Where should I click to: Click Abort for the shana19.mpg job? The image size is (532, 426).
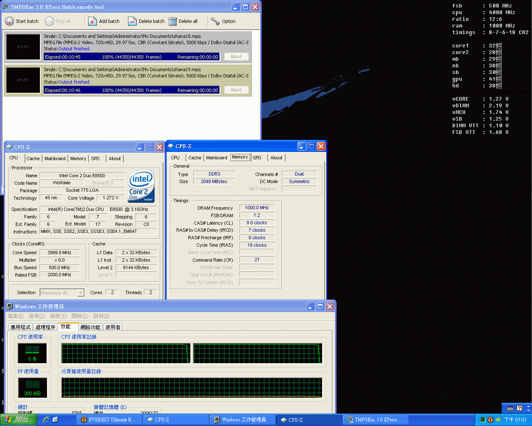tap(236, 90)
